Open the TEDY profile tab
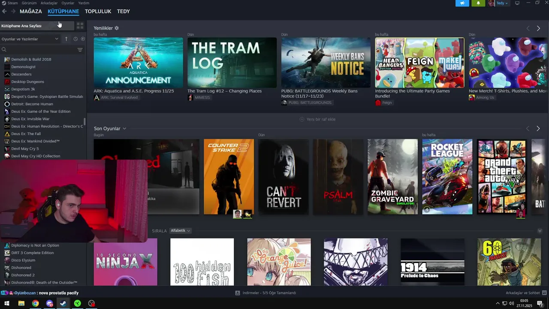The image size is (549, 309). [124, 11]
